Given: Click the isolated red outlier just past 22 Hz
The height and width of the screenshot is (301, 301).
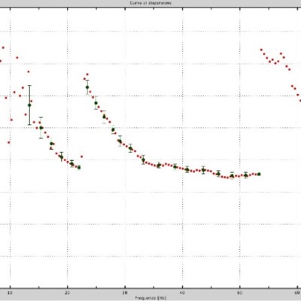Looking at the screenshot, I should coord(81,157).
